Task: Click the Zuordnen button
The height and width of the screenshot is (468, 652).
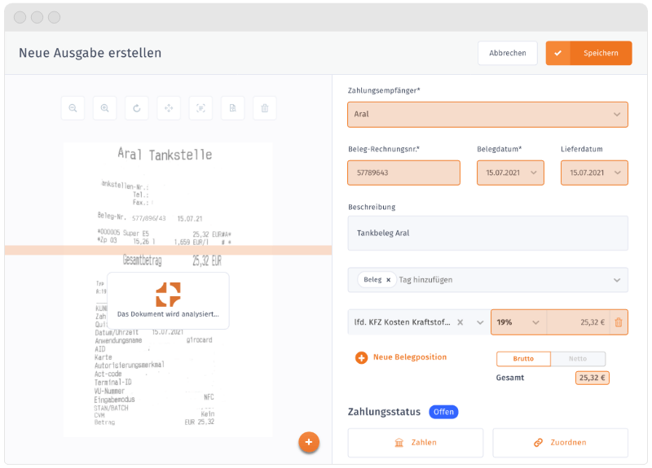Action: pyautogui.click(x=561, y=443)
